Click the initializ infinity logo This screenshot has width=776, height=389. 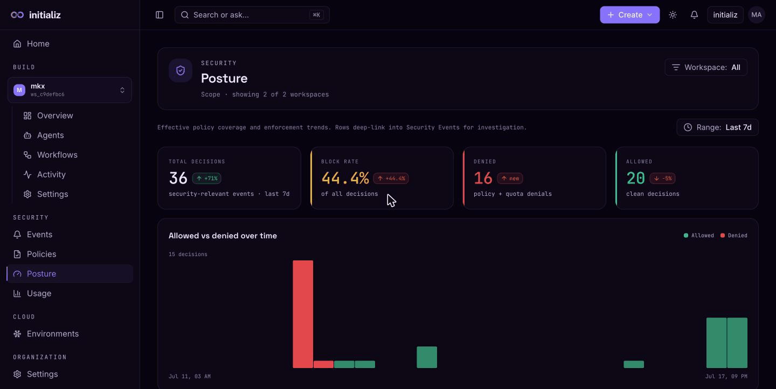[17, 15]
